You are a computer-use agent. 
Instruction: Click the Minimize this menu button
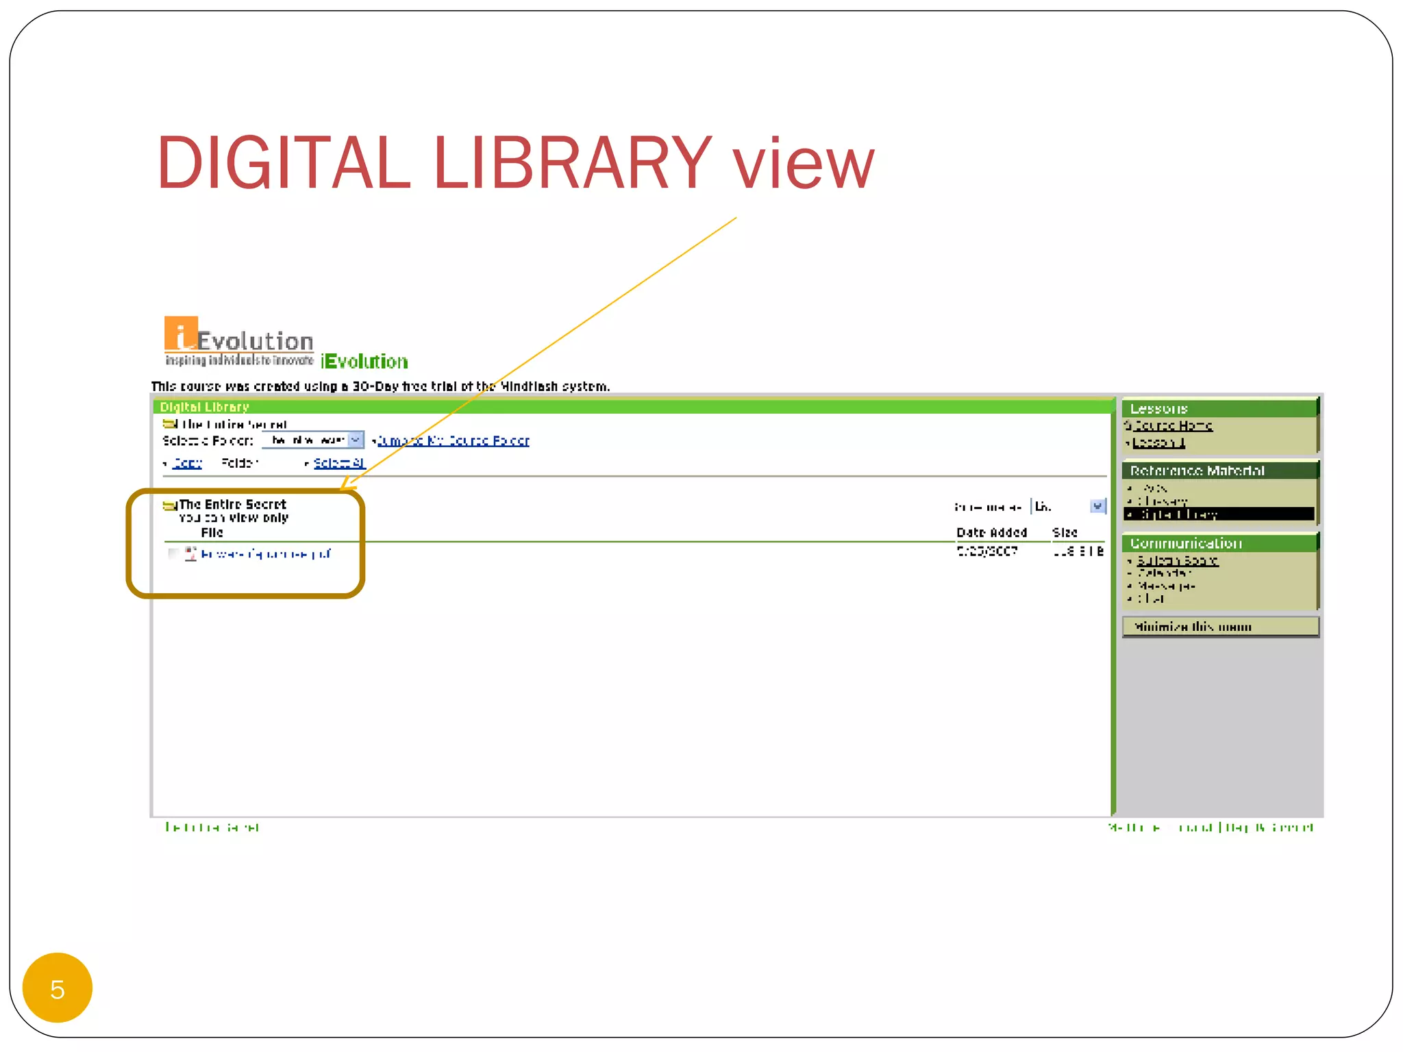click(x=1221, y=627)
